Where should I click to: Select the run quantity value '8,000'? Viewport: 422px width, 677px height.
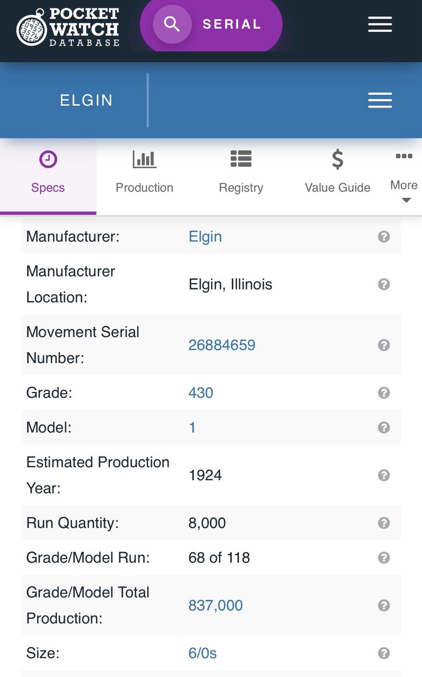207,523
